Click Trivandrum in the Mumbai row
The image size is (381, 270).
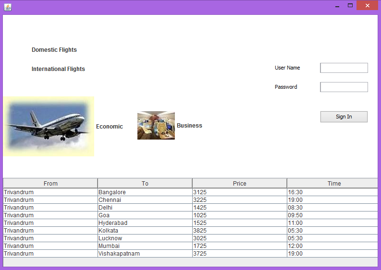(x=50, y=246)
